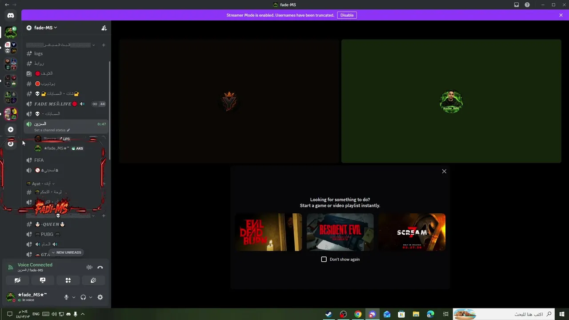569x320 pixels.
Task: Show hidden system tray icons arrow
Action: pos(83,314)
